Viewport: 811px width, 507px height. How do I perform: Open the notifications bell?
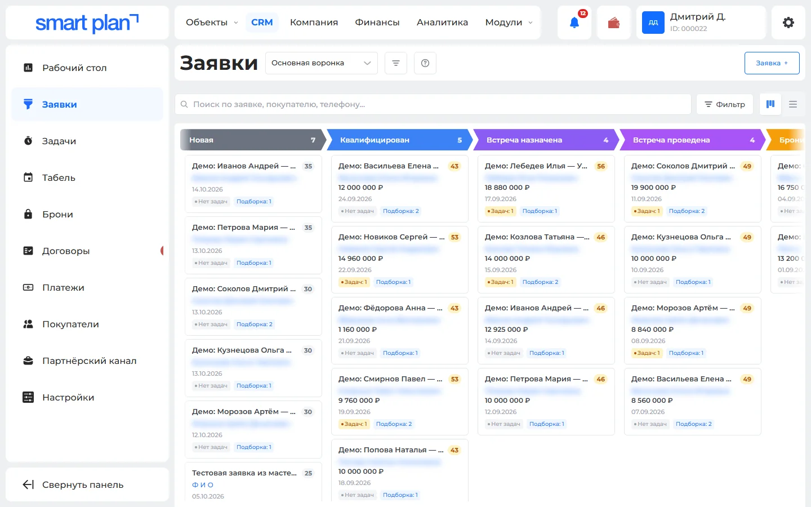(x=574, y=23)
